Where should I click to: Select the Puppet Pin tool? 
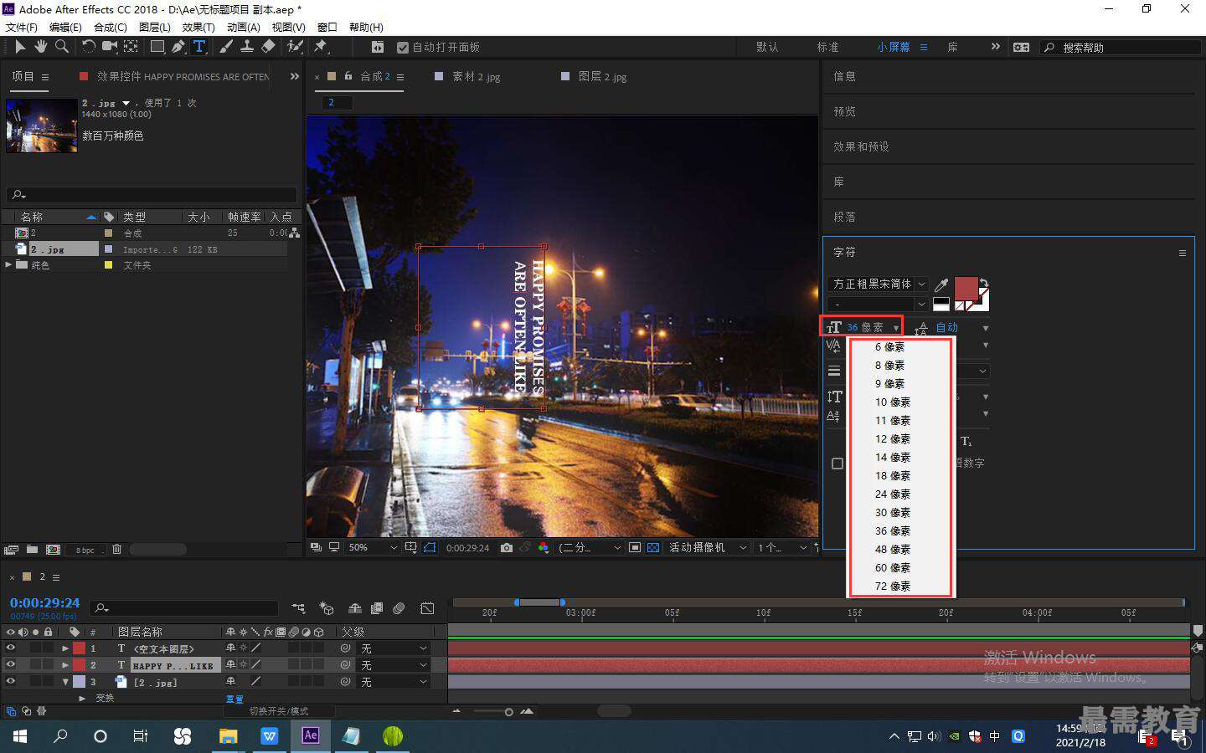pos(321,47)
